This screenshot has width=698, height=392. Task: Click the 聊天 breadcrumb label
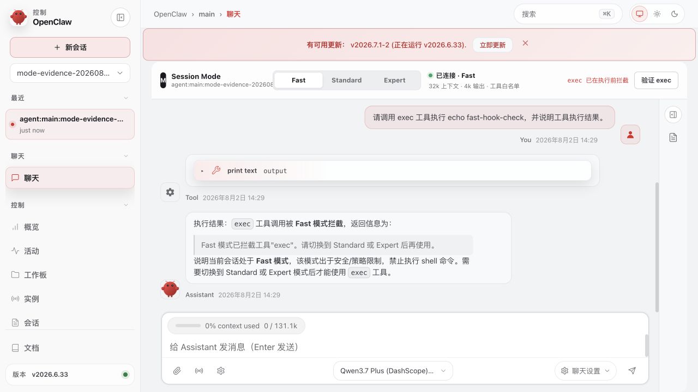(233, 14)
